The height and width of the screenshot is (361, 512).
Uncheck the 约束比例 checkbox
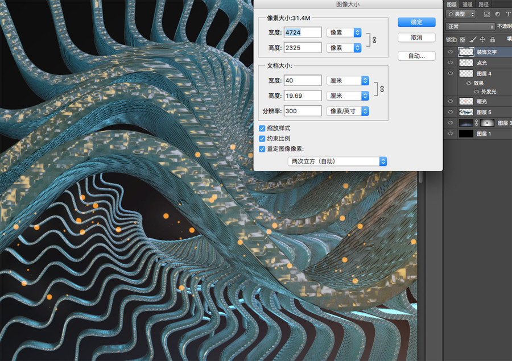(262, 139)
